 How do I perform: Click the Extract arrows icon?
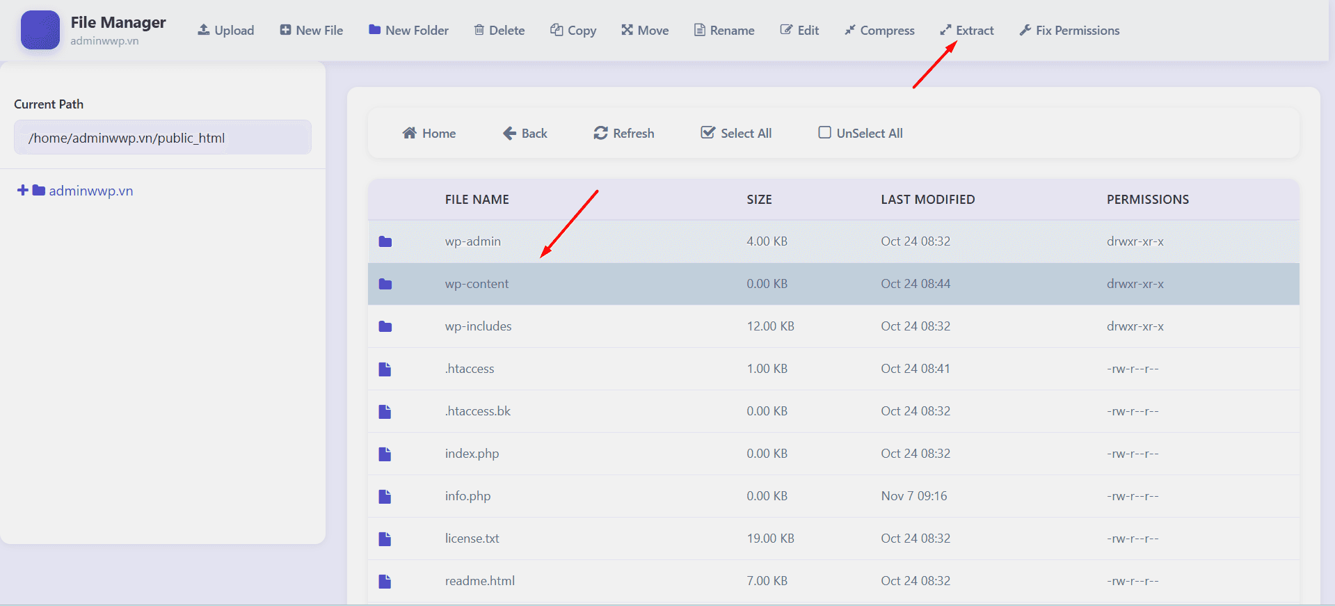(945, 30)
